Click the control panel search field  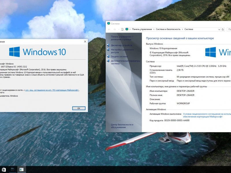click(x=229, y=29)
